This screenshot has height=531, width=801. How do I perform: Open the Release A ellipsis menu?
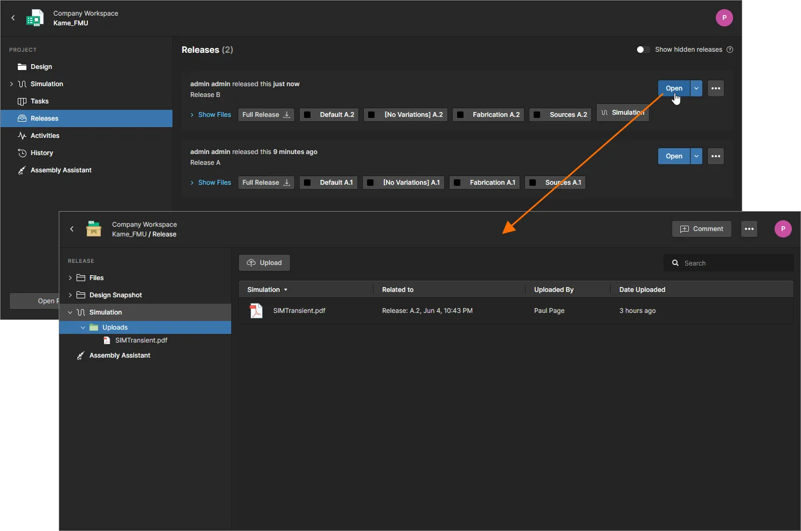(715, 156)
